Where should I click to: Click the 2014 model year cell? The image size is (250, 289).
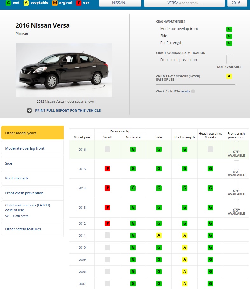click(82, 188)
